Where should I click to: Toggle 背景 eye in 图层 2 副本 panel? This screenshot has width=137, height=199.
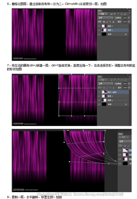[x=99, y=104]
